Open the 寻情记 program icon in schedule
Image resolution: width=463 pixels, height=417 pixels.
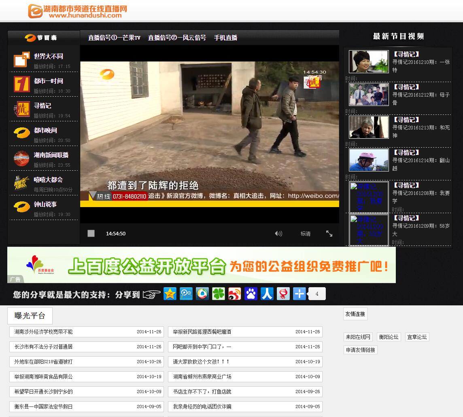(x=21, y=109)
